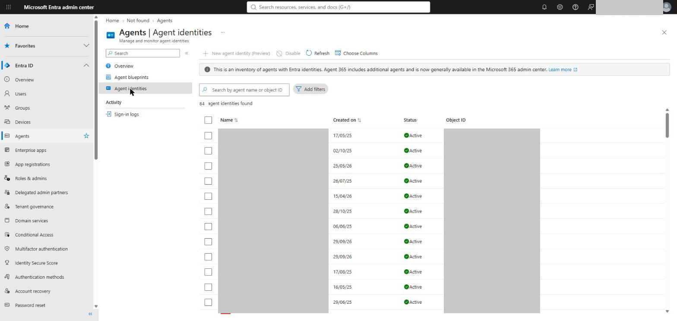Screen dimensions: 677x321
Task: Click the Disable toolbar button
Action: [x=288, y=53]
